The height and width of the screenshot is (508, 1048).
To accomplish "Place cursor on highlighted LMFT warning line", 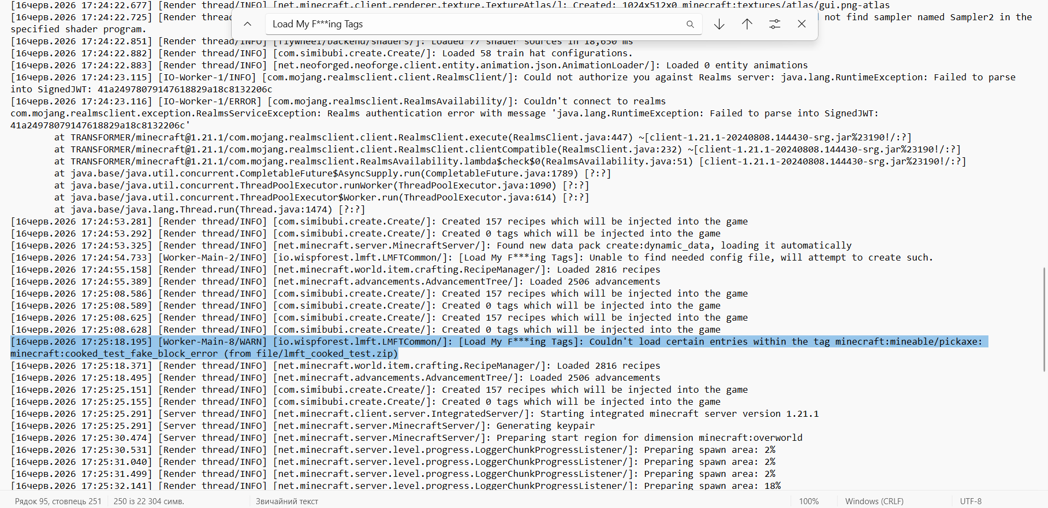I will click(x=499, y=347).
